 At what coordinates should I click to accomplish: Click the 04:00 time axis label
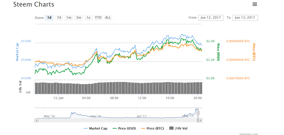click(x=86, y=98)
